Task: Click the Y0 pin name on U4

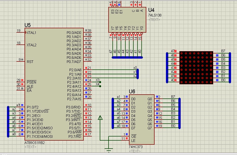Action: (x=142, y=28)
